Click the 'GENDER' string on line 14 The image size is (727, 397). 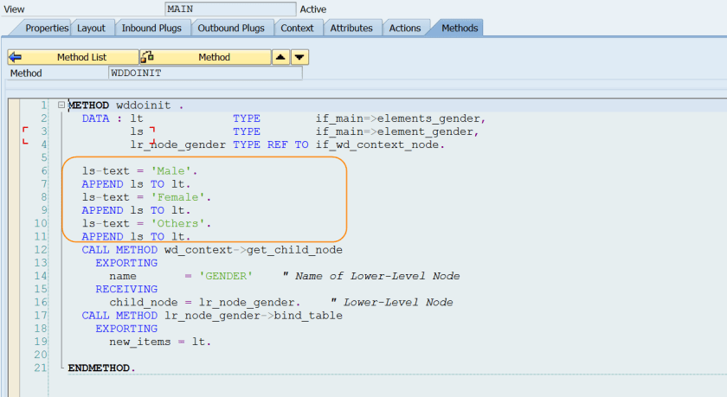(x=227, y=276)
